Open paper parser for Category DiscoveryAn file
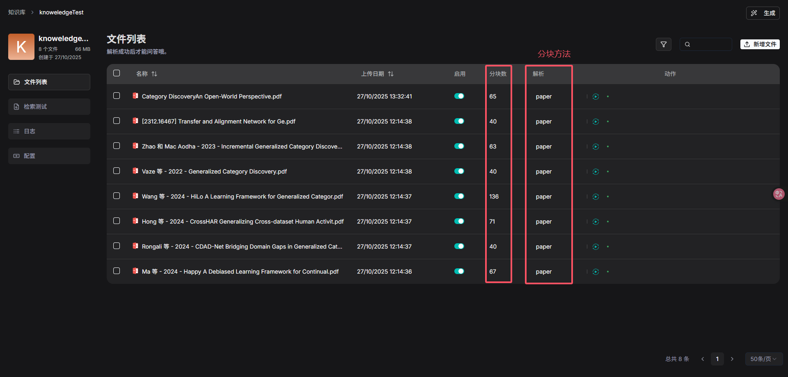The height and width of the screenshot is (377, 788). 544,97
